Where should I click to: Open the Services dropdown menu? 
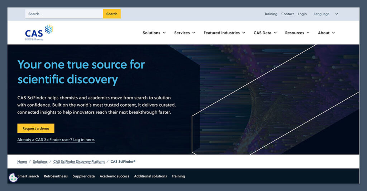pos(184,33)
